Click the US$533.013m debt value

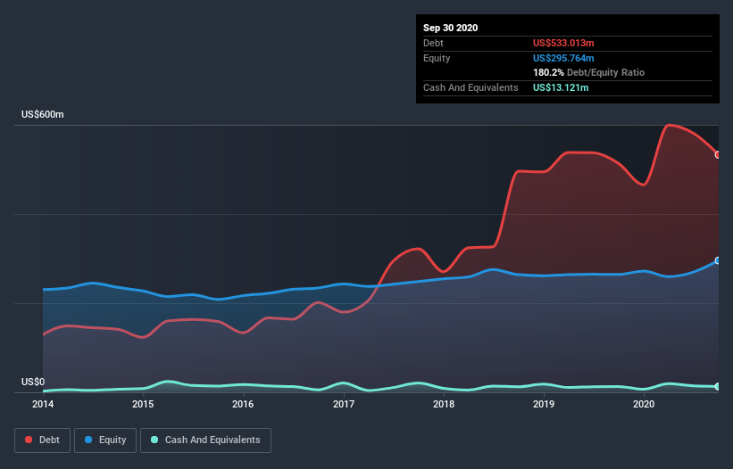(563, 43)
